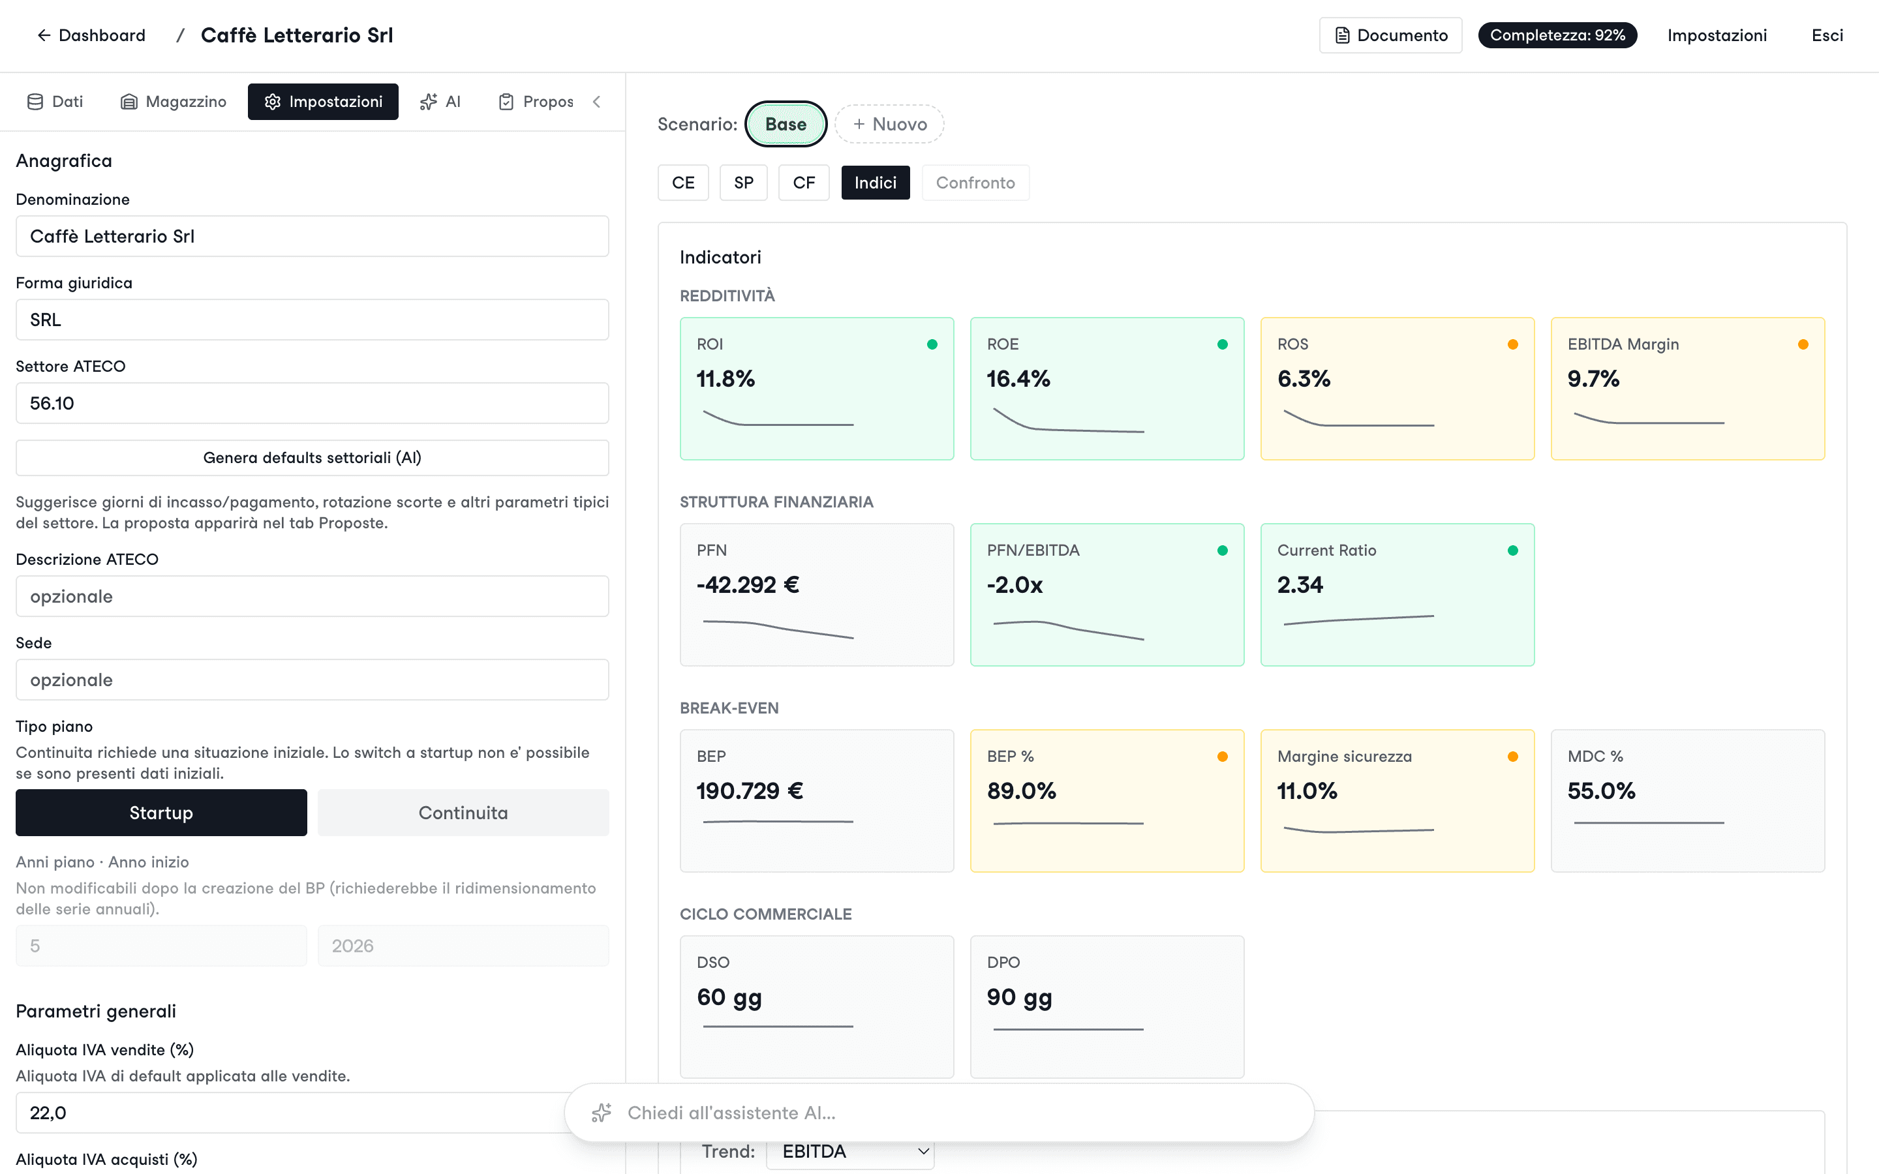This screenshot has height=1174, width=1879.
Task: Click the Completezza 92% progress badge
Action: coord(1557,35)
